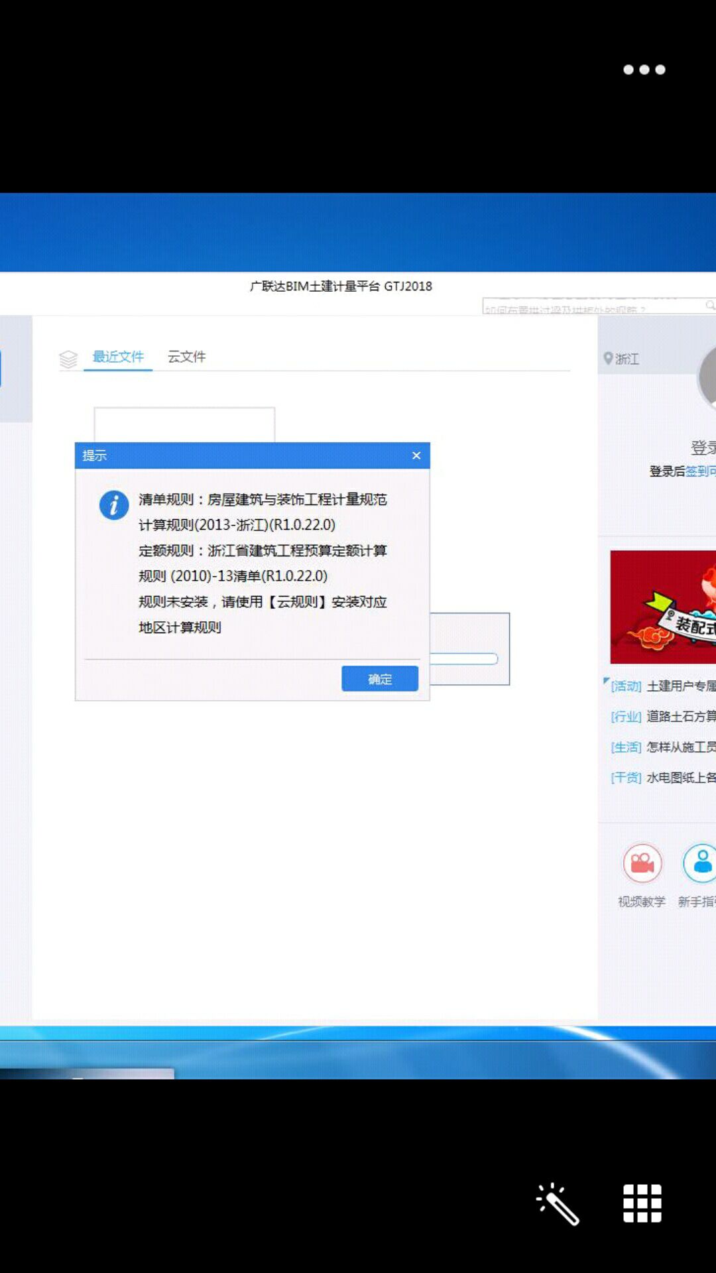Click the 浙江 location pin icon
Screen dimensions: 716x1273
tap(608, 358)
